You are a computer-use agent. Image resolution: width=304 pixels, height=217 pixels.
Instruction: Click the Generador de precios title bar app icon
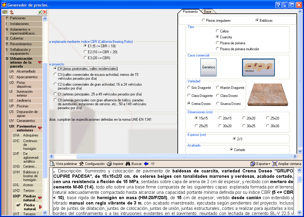[x=4, y=5]
